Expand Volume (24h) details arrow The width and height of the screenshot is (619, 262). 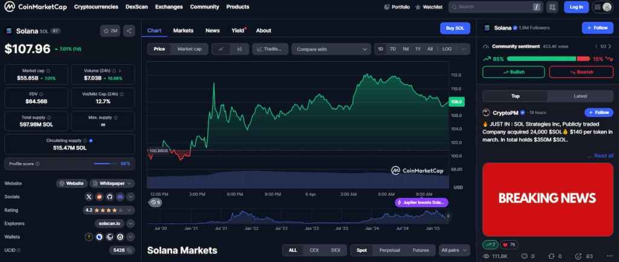pyautogui.click(x=120, y=71)
